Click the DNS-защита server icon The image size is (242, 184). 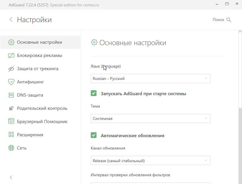pyautogui.click(x=11, y=95)
